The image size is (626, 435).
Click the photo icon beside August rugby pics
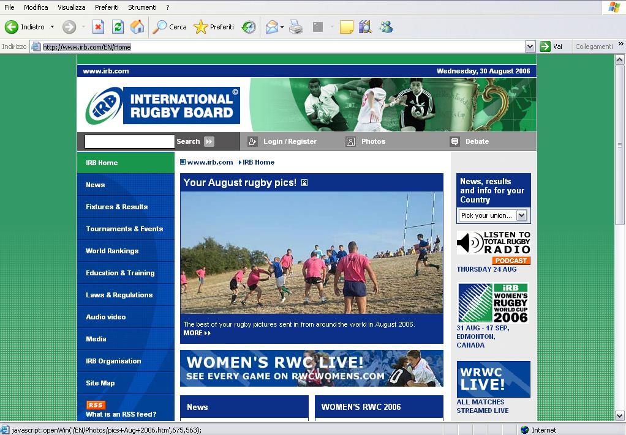(304, 182)
